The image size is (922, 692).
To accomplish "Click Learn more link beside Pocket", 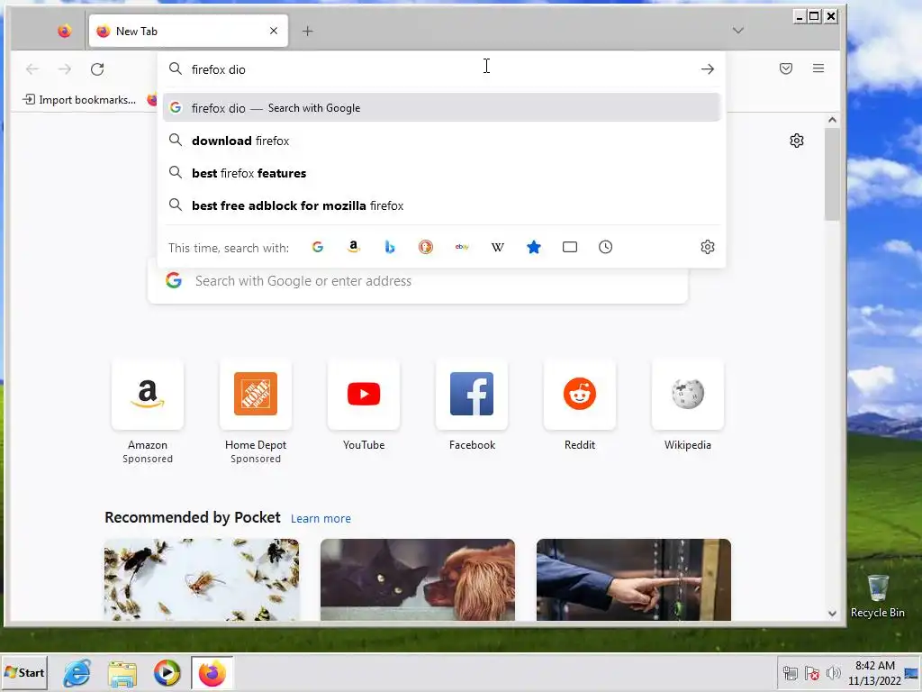I will click(321, 518).
